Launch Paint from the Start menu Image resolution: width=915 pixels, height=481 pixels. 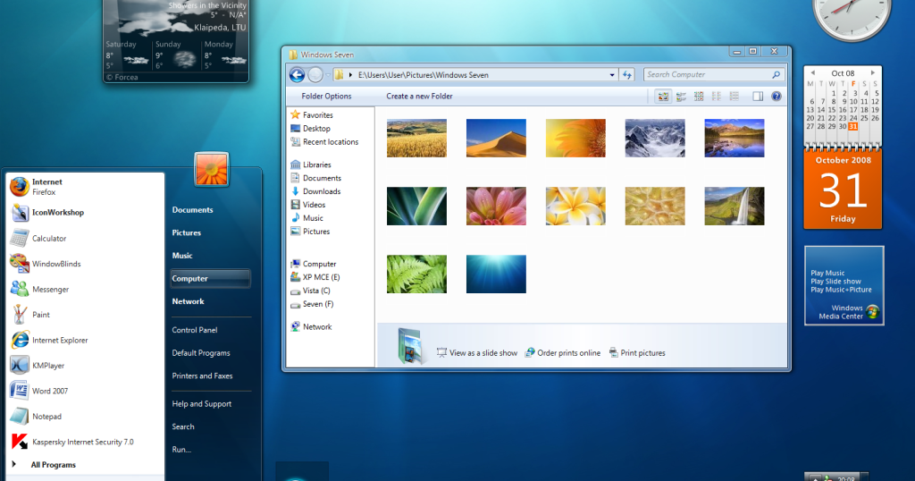tap(85, 315)
